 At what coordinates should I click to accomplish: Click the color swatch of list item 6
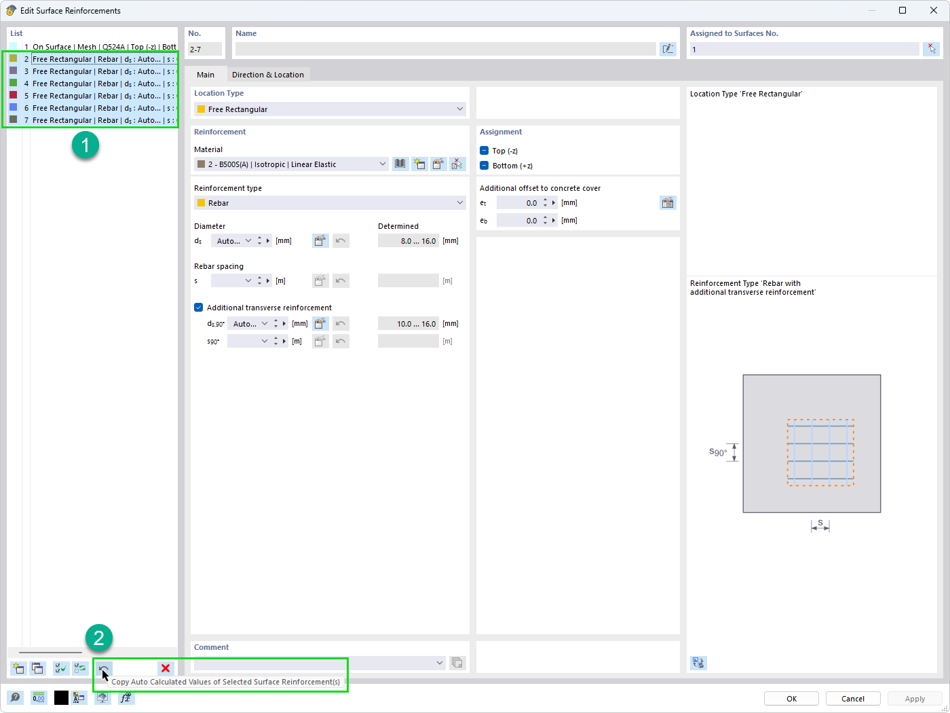tap(14, 108)
